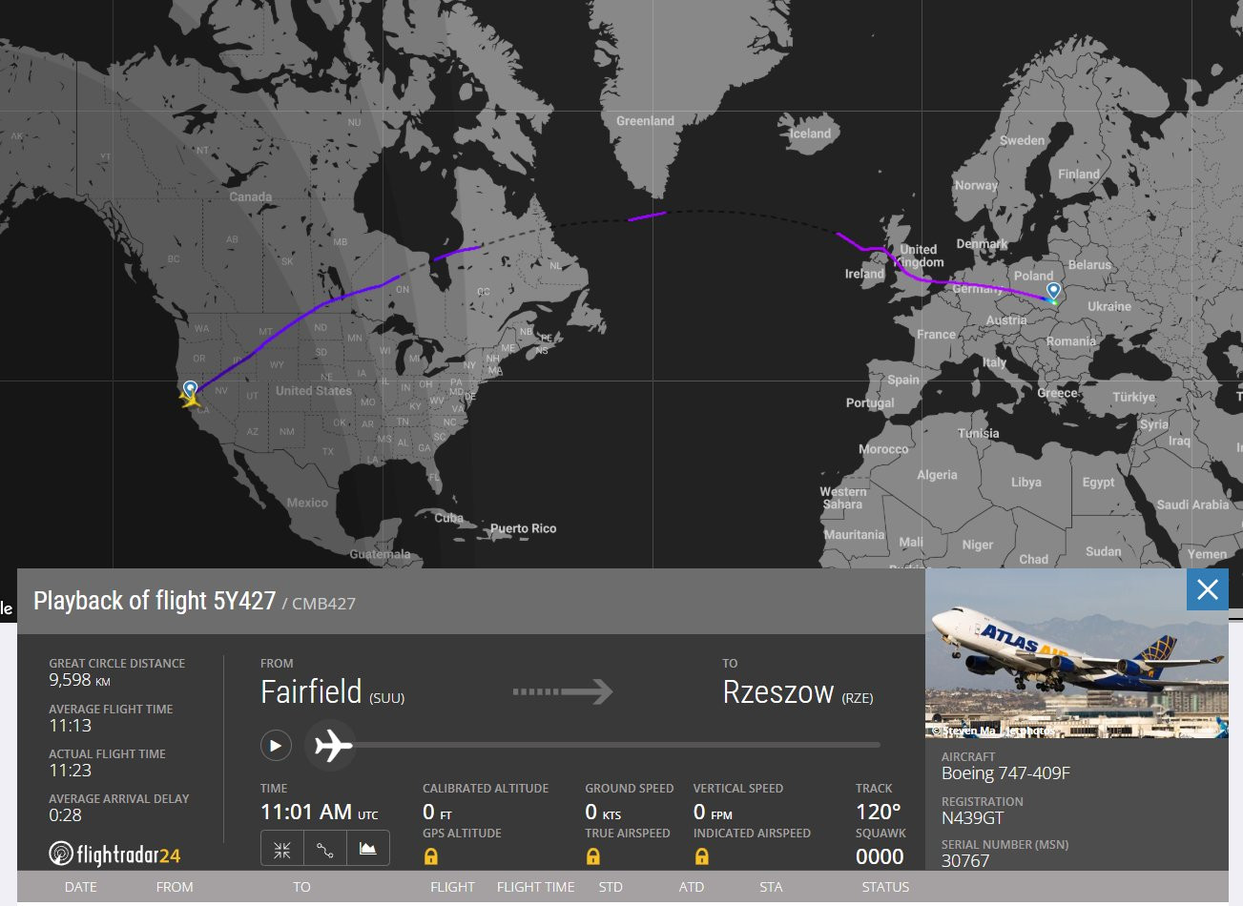Click the Rzeszow destination marker on map
Image resolution: width=1243 pixels, height=906 pixels.
tap(1053, 290)
